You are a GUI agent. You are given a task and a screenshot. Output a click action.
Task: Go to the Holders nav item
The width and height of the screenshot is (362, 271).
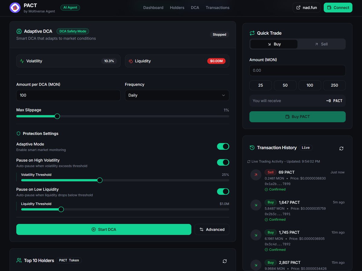pyautogui.click(x=177, y=8)
